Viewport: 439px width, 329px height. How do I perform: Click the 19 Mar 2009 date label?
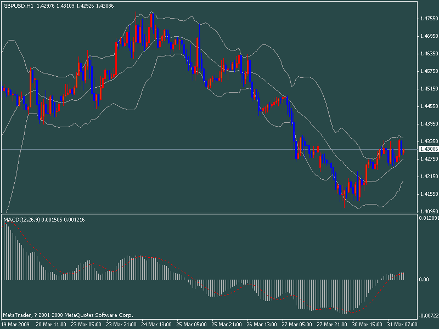[x=15, y=325]
